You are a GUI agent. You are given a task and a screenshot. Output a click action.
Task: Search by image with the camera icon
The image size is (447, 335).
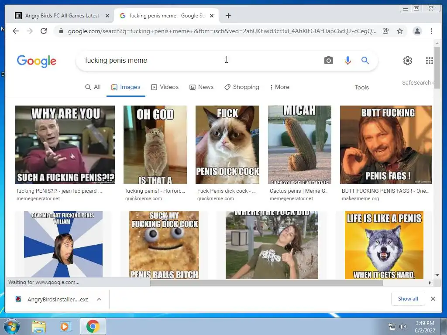(328, 60)
